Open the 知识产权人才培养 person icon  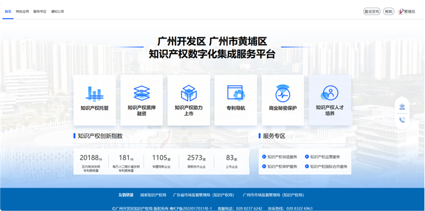pyautogui.click(x=329, y=93)
